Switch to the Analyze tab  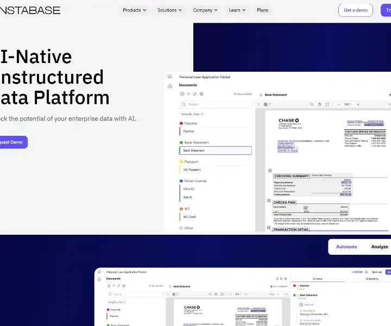[x=380, y=247]
